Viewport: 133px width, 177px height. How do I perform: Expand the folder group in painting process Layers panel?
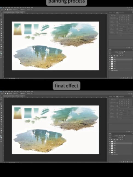111,70
